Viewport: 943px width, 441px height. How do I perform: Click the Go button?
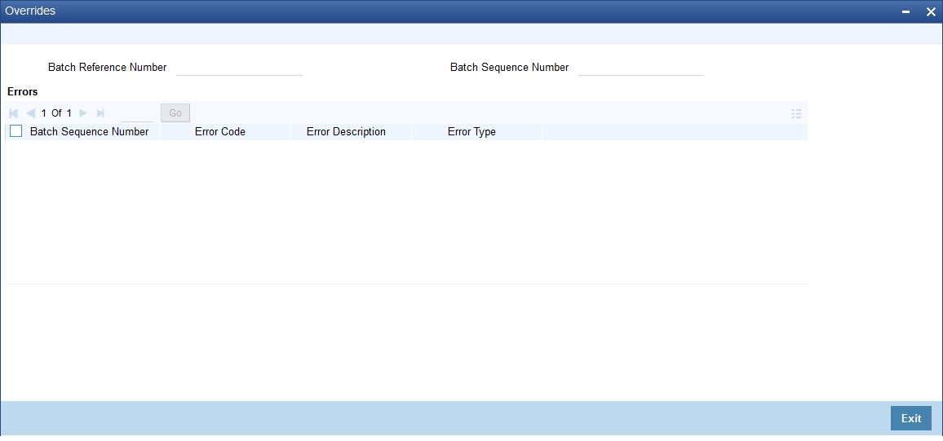(x=175, y=113)
